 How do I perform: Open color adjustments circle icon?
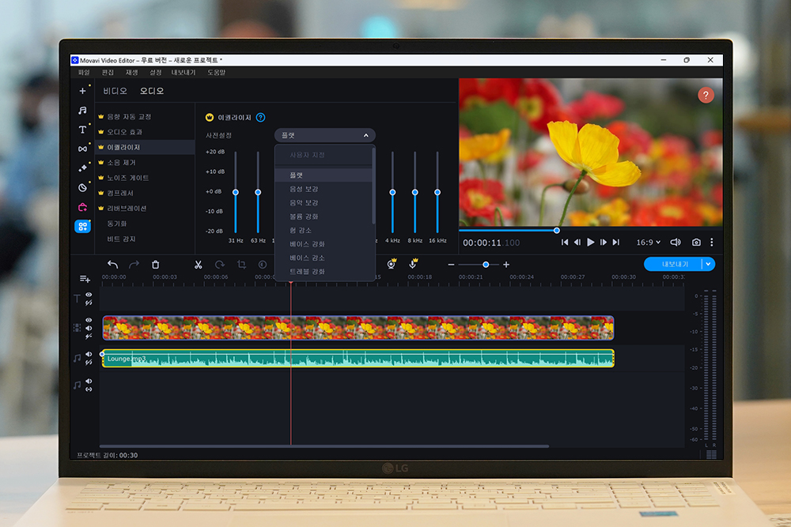263,265
